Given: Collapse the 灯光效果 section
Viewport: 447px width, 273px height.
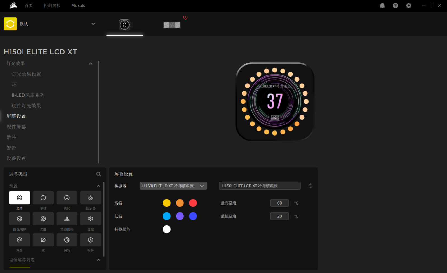Looking at the screenshot, I should tap(91, 64).
